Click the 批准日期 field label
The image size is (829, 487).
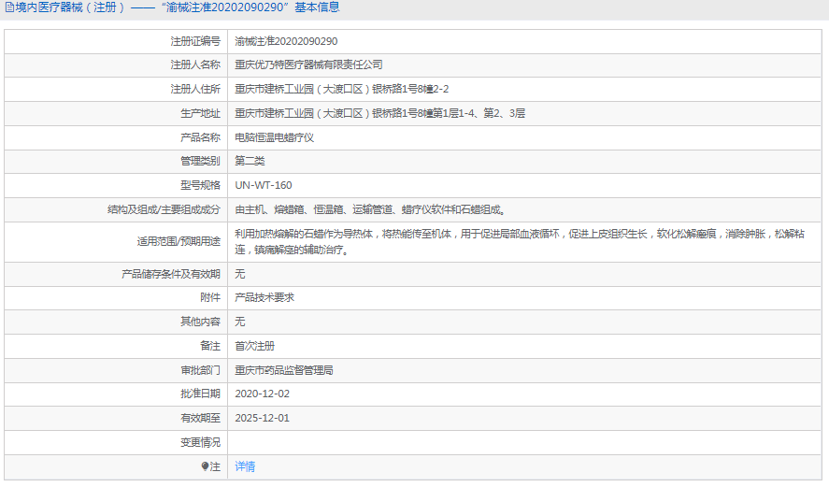tap(200, 394)
